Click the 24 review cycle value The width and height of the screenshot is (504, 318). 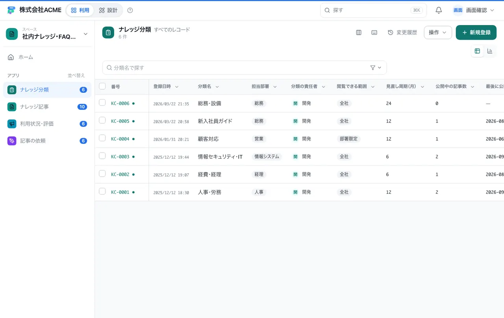click(389, 103)
